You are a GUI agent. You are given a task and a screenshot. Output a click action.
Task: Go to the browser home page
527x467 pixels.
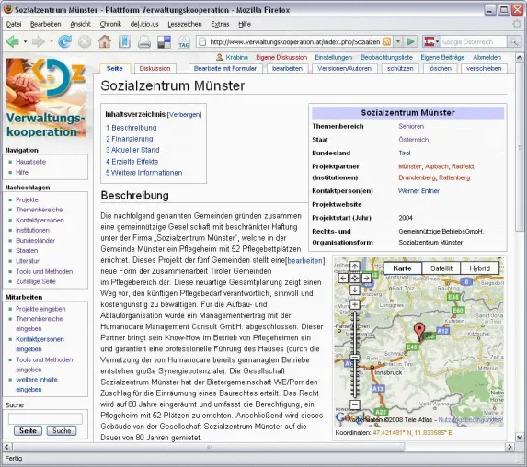[x=105, y=41]
